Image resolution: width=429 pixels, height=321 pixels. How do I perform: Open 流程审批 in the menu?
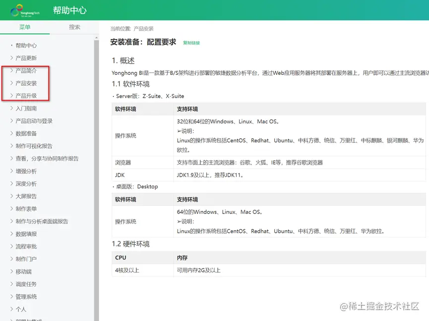[x=26, y=246]
